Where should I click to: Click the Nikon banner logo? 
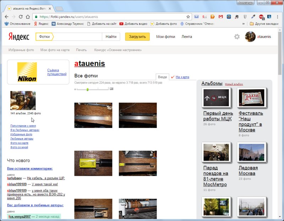(x=27, y=72)
